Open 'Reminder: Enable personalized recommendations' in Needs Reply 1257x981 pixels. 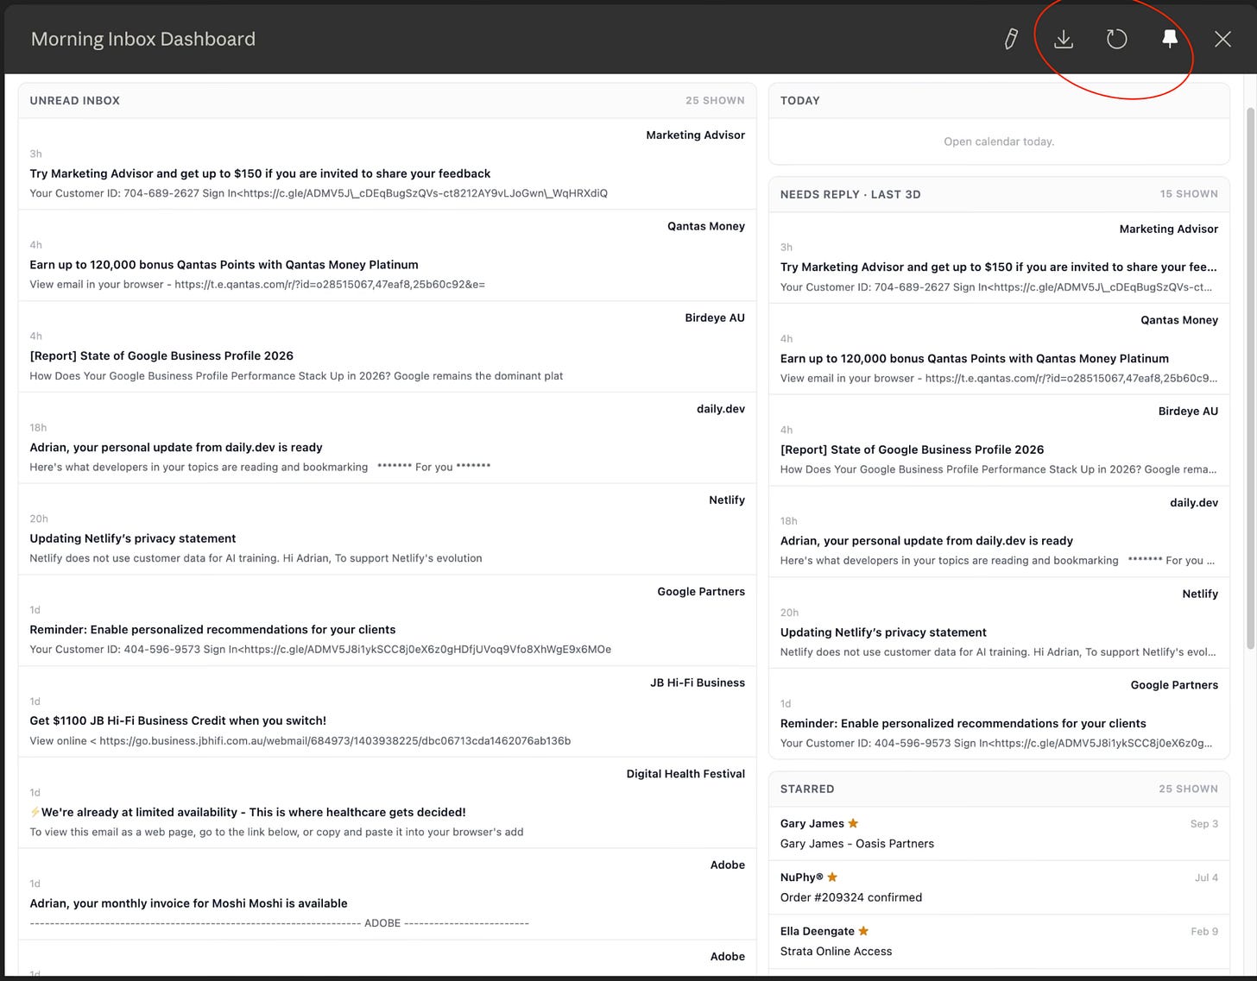click(963, 724)
